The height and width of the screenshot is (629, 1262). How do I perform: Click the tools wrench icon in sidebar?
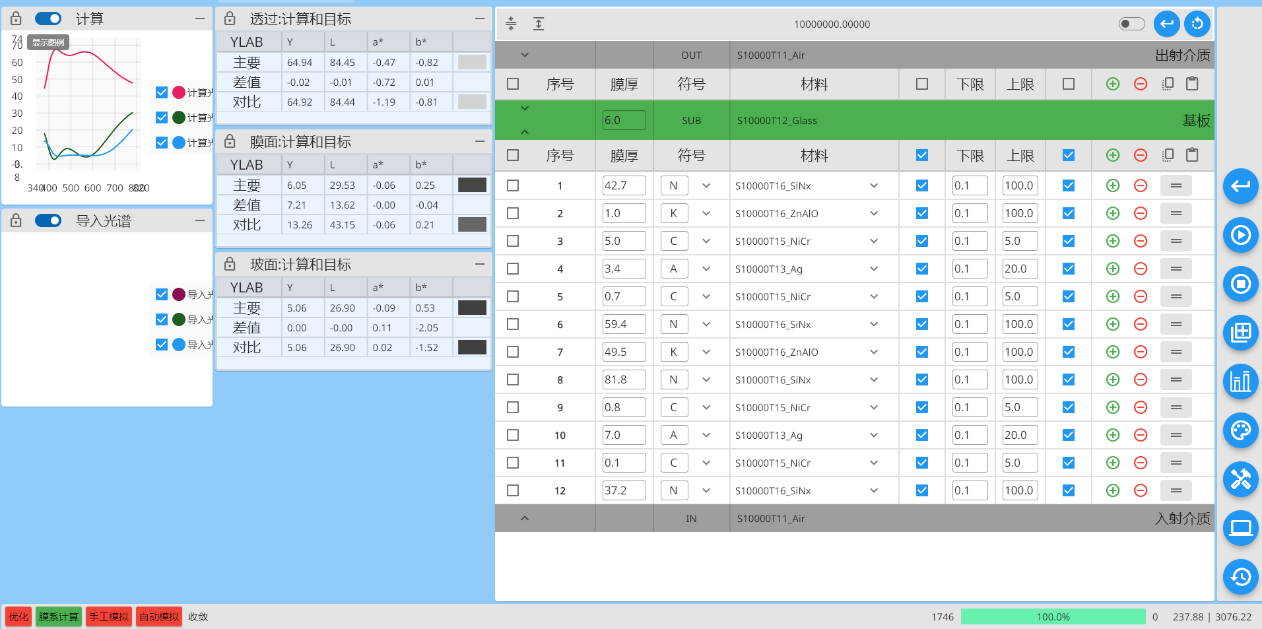1240,479
